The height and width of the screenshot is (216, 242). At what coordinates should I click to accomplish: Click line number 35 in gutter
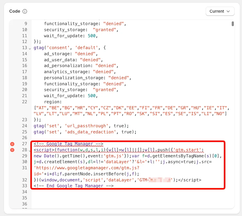pyautogui.click(x=25, y=198)
